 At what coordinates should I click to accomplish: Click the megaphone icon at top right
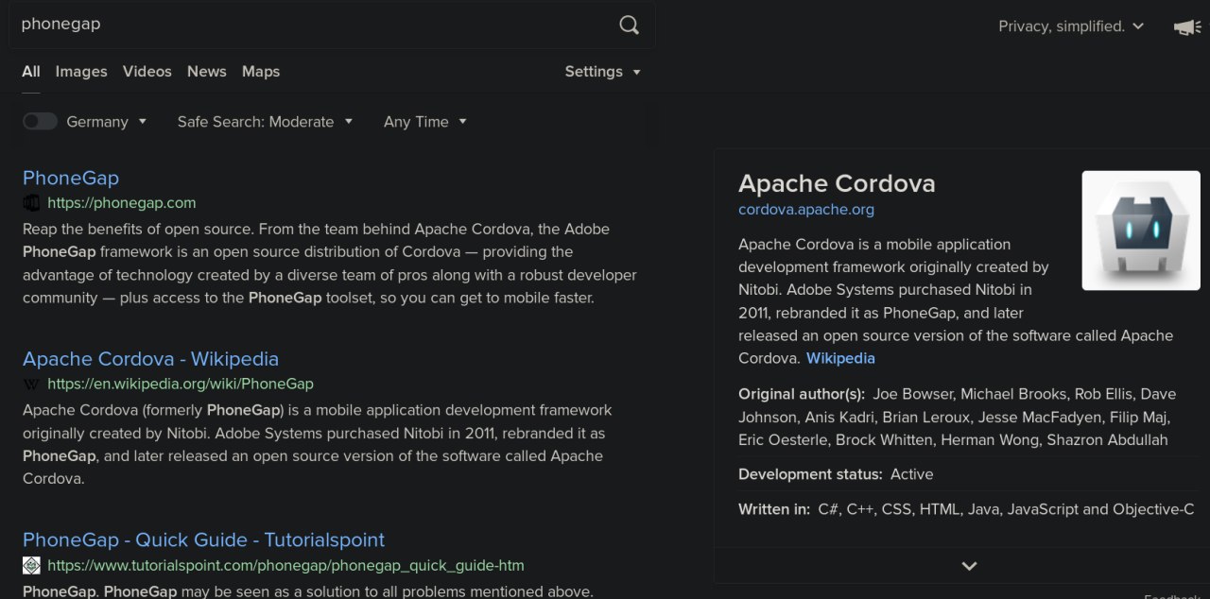[x=1187, y=27]
